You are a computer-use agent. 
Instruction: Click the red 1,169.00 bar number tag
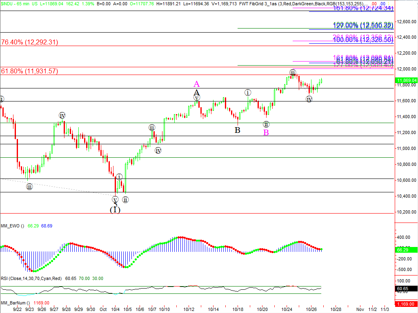pos(406,304)
